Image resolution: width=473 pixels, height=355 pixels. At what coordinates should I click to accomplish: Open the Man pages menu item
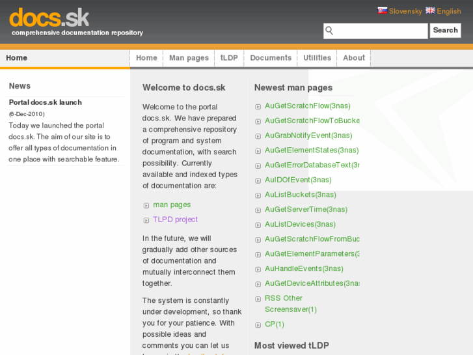click(189, 58)
